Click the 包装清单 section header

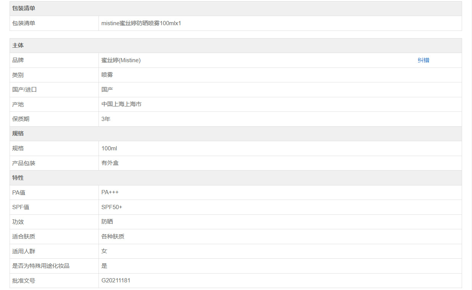[x=24, y=8]
